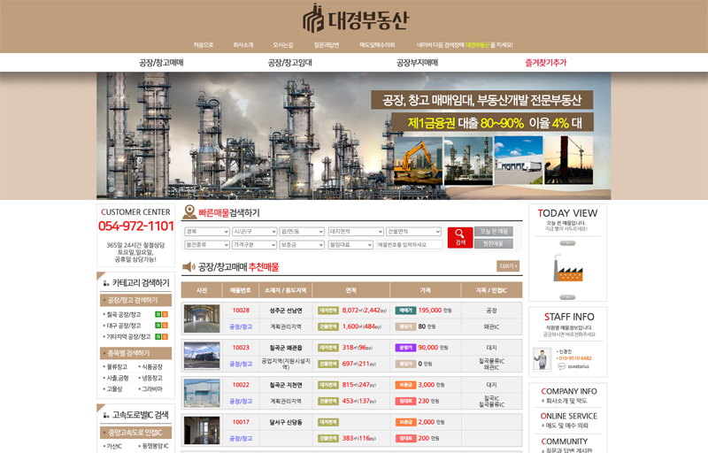Click the 더보기 + button
This screenshot has width=708, height=453.
click(508, 266)
